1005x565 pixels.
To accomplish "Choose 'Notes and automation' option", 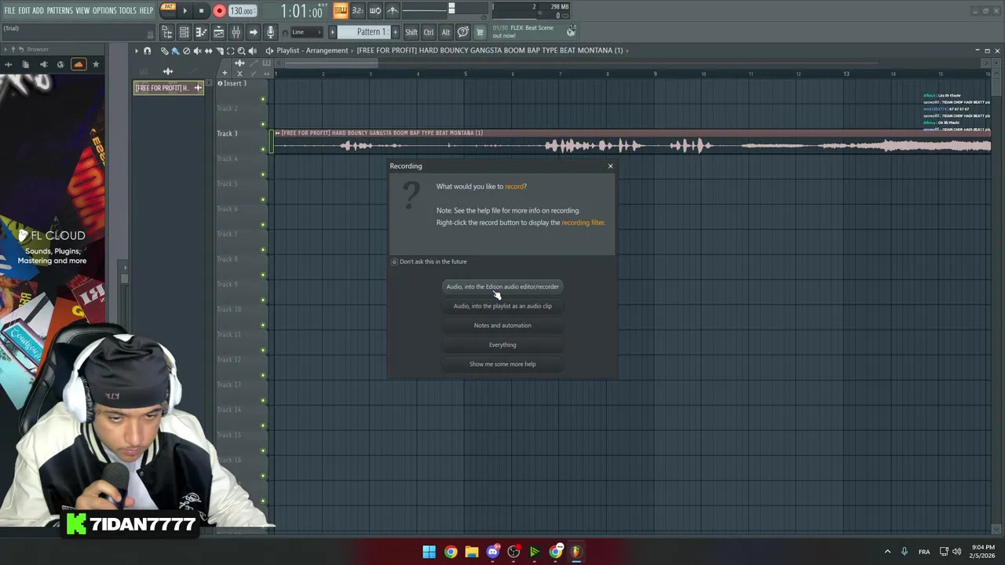I will point(502,325).
